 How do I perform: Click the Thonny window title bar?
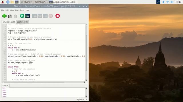tap(44, 6)
